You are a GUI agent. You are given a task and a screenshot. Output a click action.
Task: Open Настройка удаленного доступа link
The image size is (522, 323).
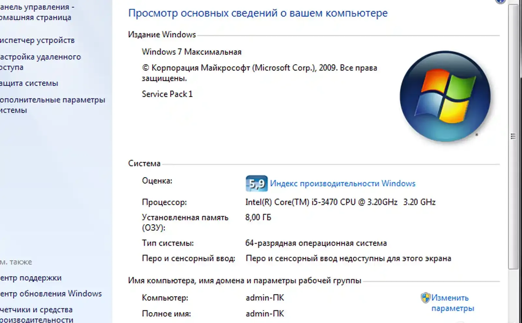coord(40,62)
